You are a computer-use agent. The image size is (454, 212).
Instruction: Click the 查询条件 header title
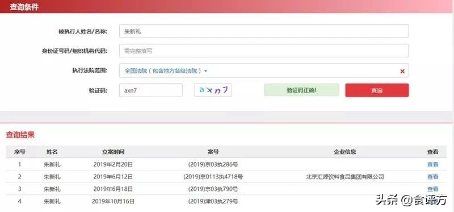click(x=24, y=7)
